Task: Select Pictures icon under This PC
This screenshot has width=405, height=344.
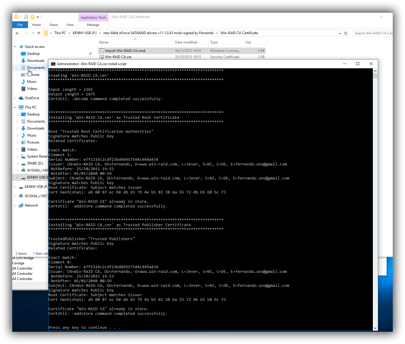Action: click(x=23, y=142)
